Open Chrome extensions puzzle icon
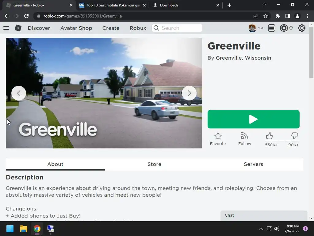The image size is (314, 236). click(278, 16)
